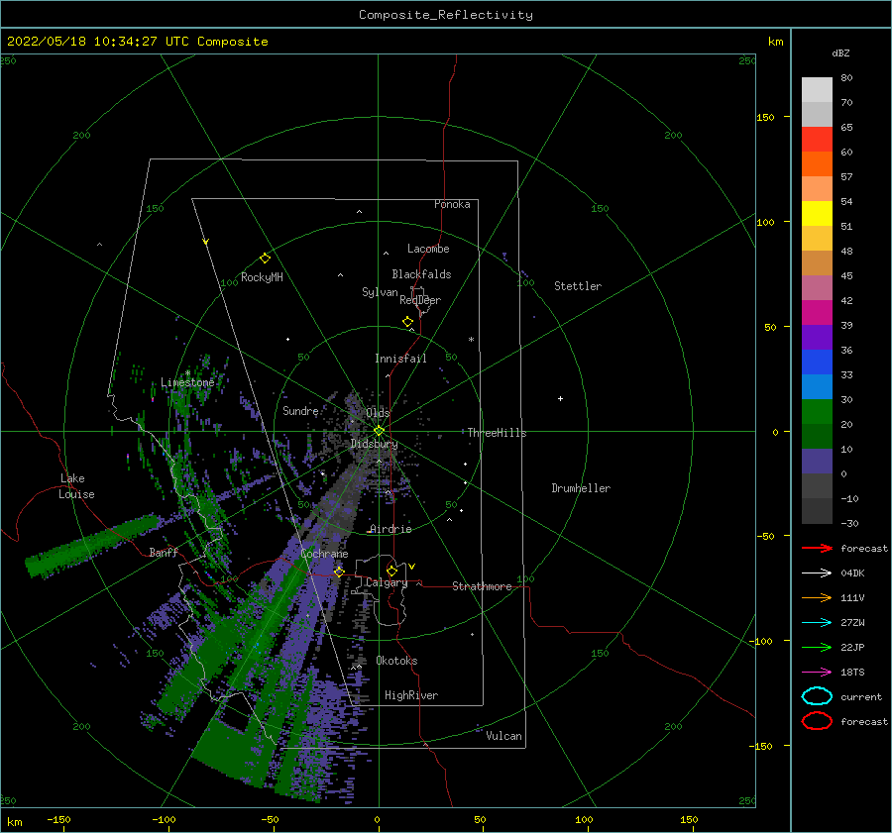Click the Drumheller label

tap(581, 488)
